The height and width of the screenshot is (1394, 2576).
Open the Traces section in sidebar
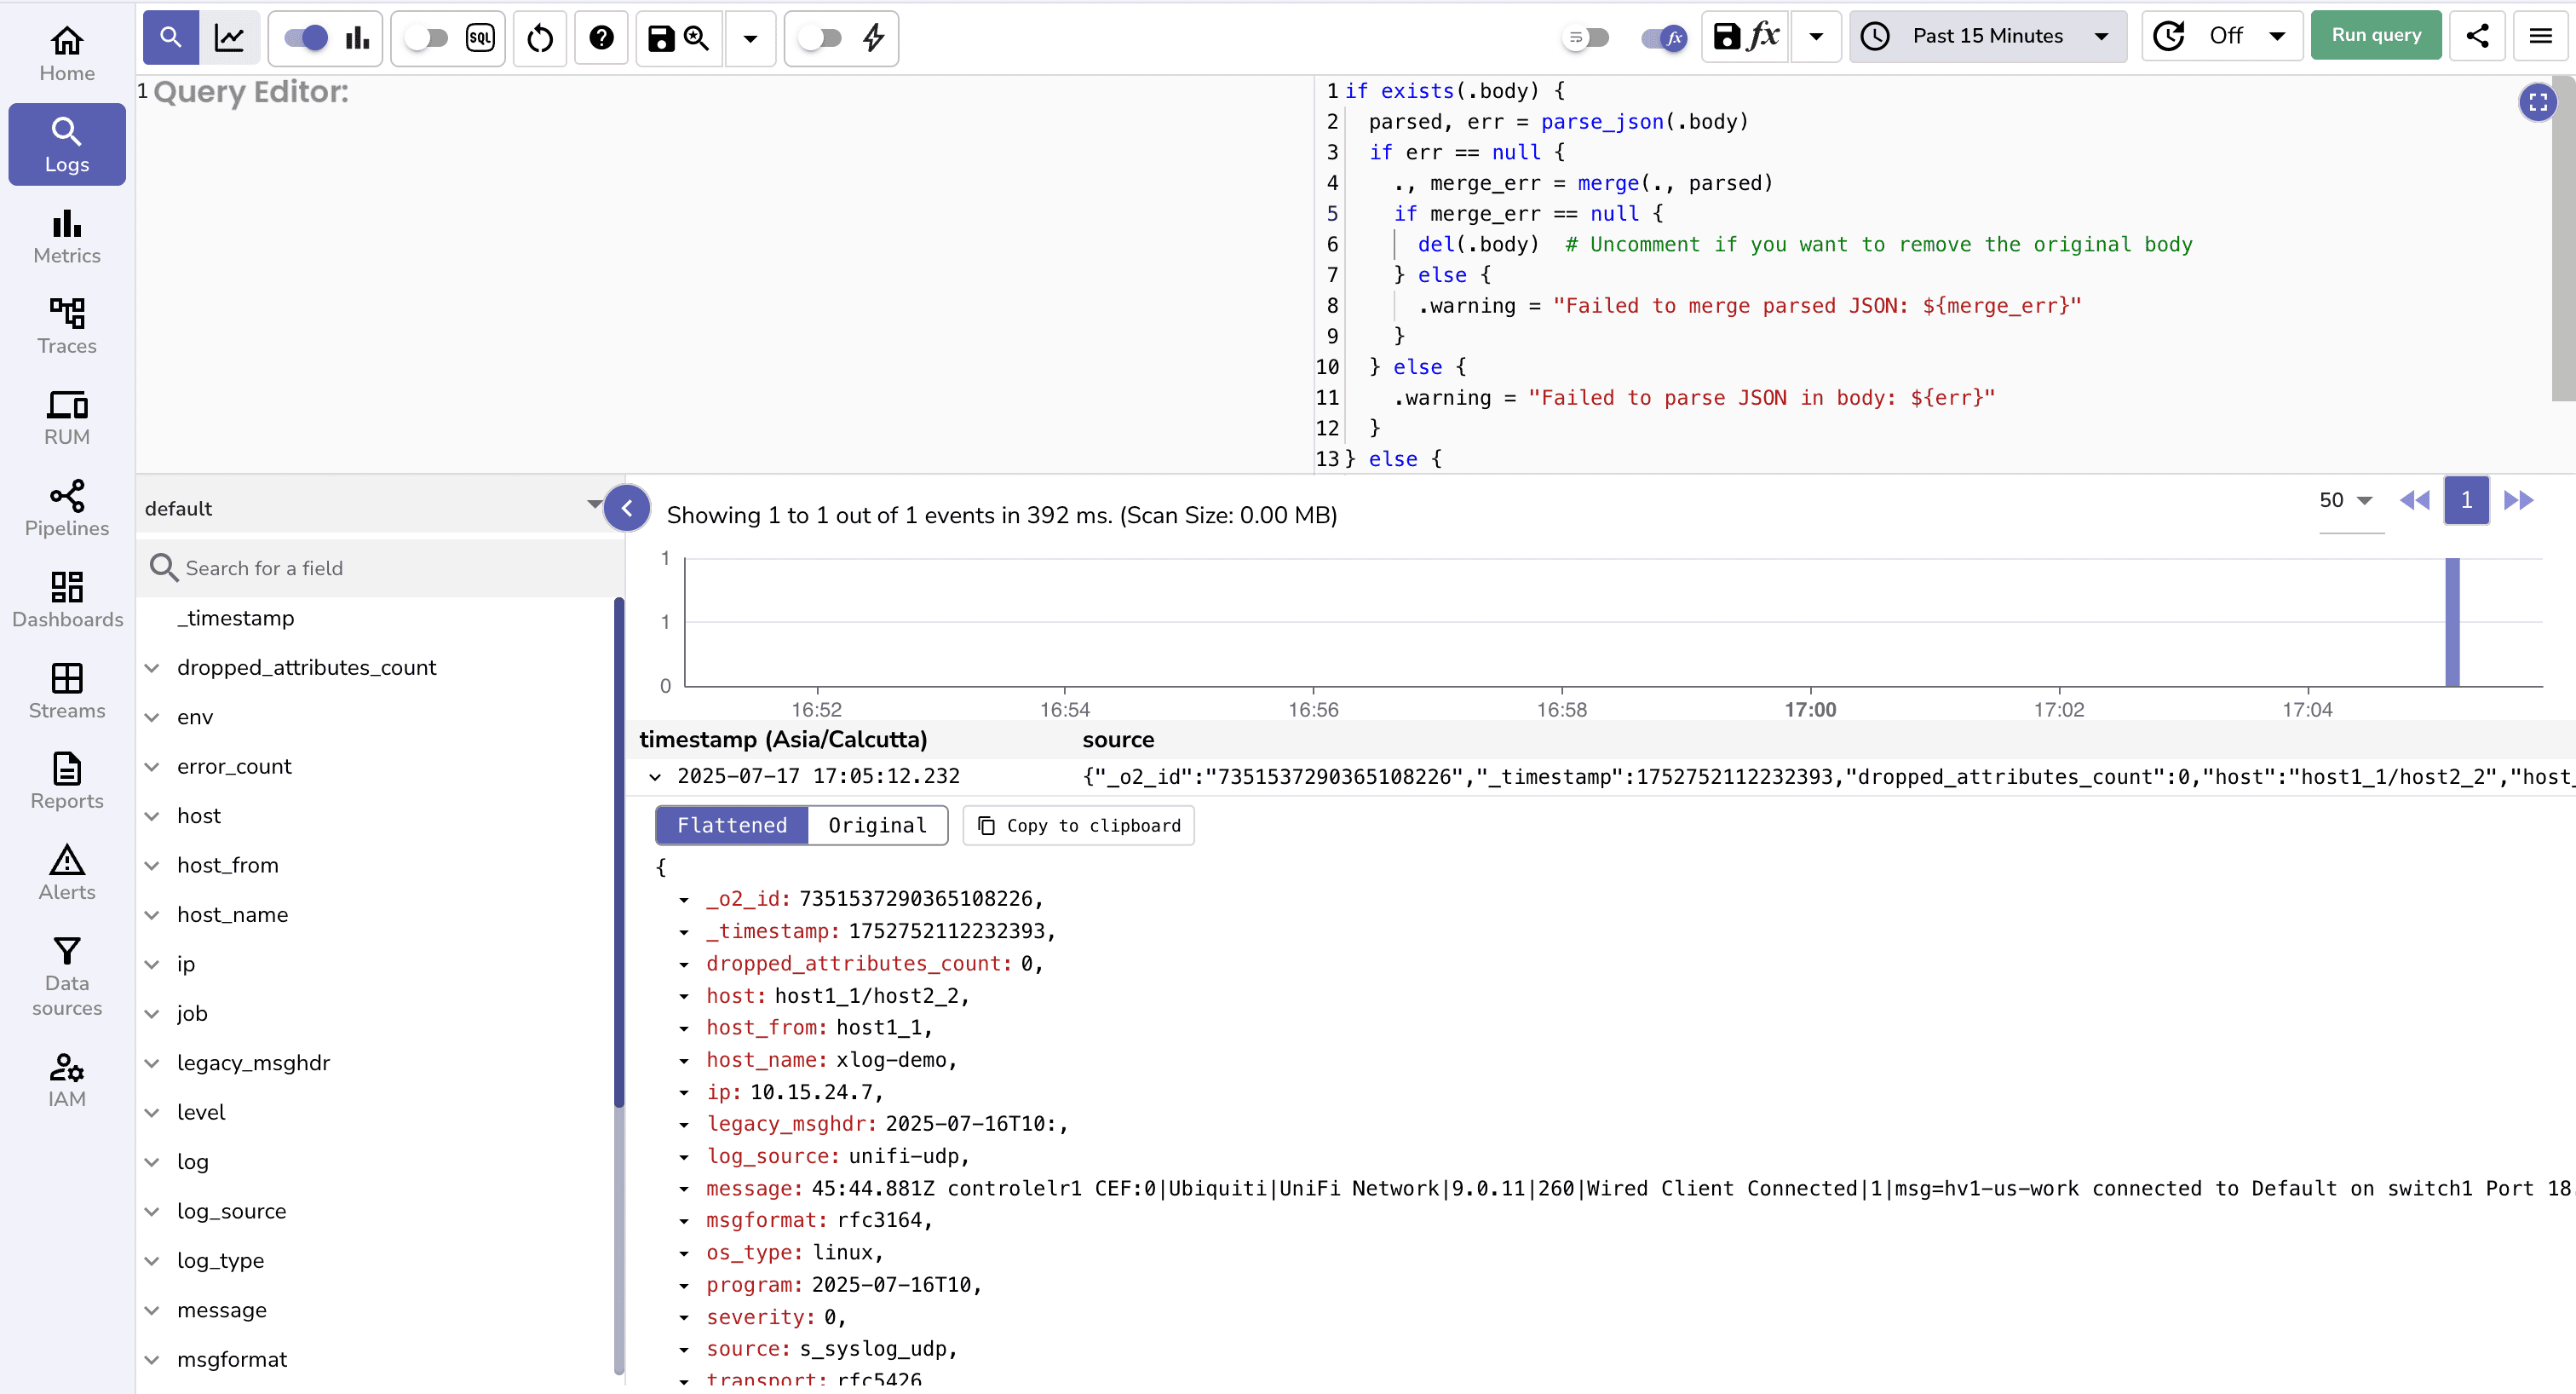(66, 324)
